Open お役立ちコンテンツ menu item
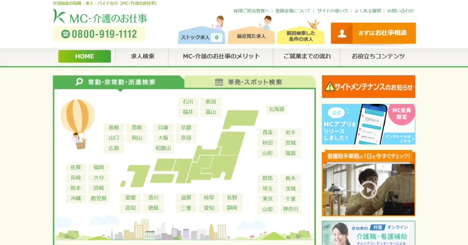The width and height of the screenshot is (468, 245). [378, 56]
